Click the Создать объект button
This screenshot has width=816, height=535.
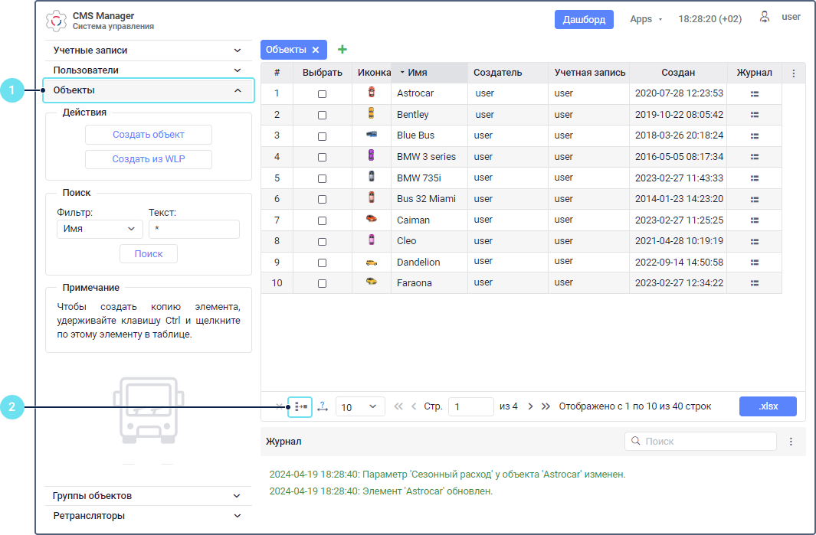pyautogui.click(x=148, y=135)
